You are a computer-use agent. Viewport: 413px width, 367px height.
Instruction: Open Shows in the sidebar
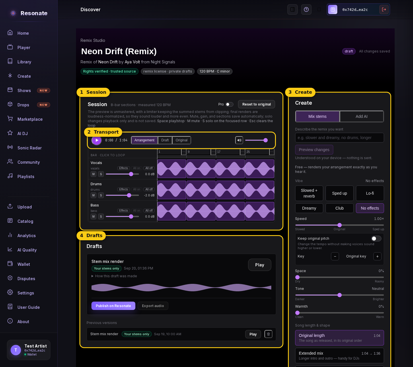(29, 90)
